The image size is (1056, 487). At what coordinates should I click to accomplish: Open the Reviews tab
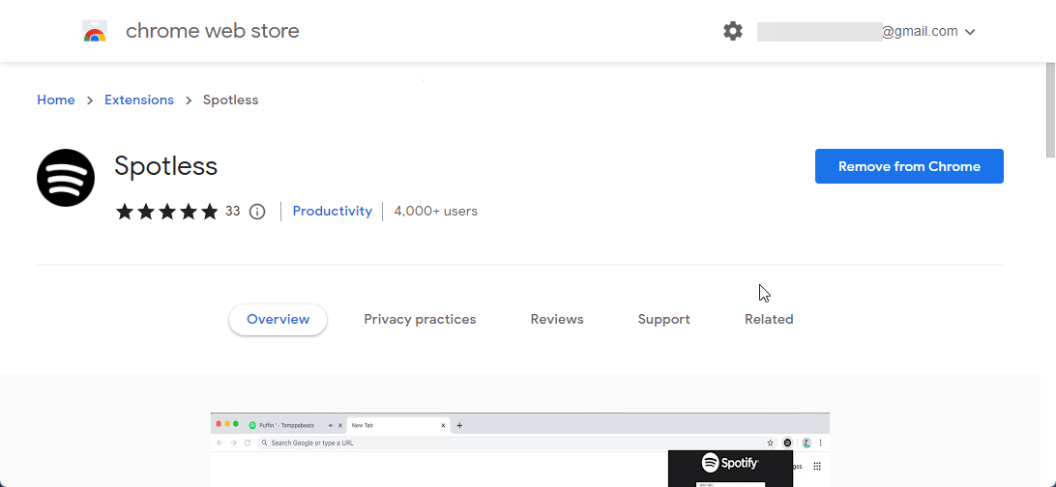[x=557, y=319]
